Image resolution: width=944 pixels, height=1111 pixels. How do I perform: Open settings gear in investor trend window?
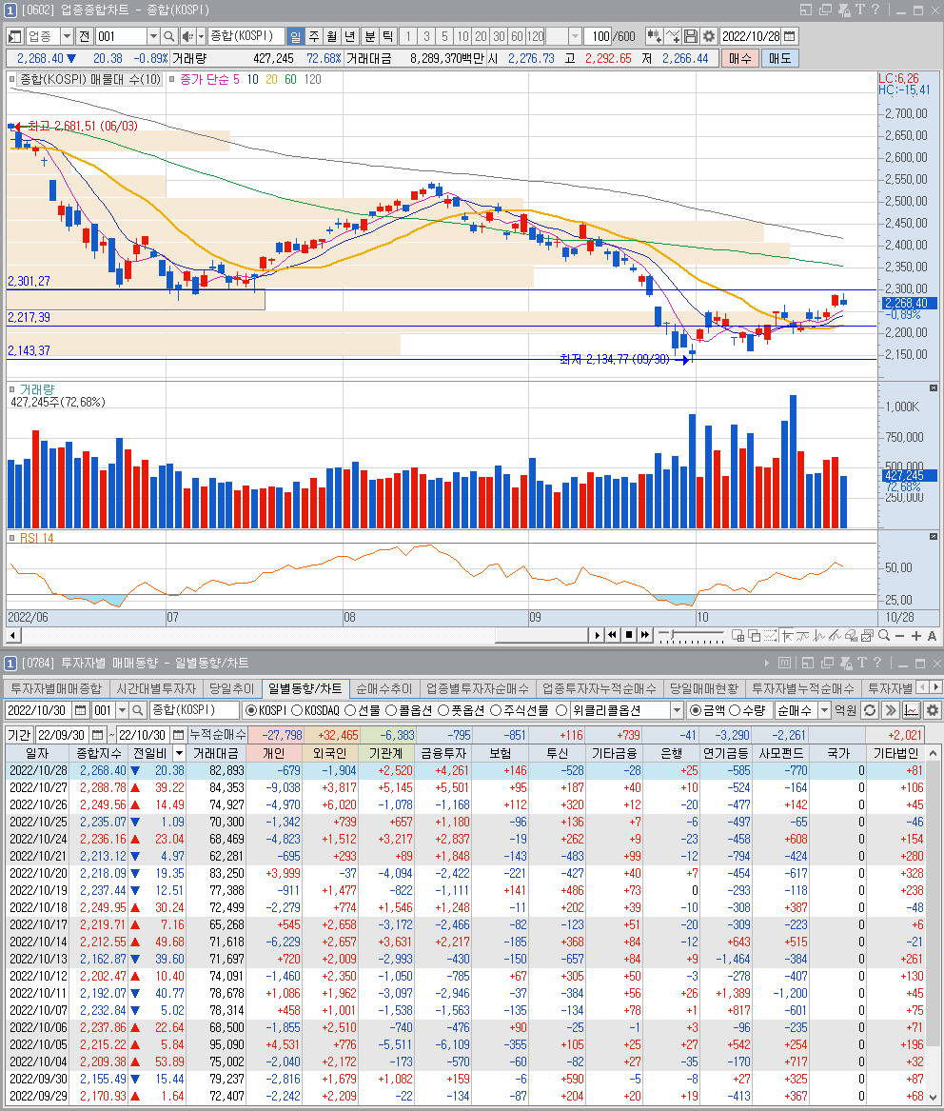point(932,710)
